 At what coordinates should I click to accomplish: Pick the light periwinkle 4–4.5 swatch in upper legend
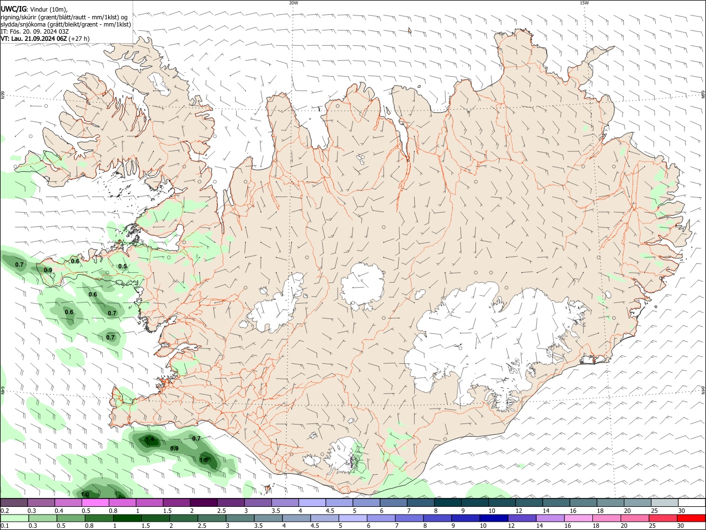312,502
